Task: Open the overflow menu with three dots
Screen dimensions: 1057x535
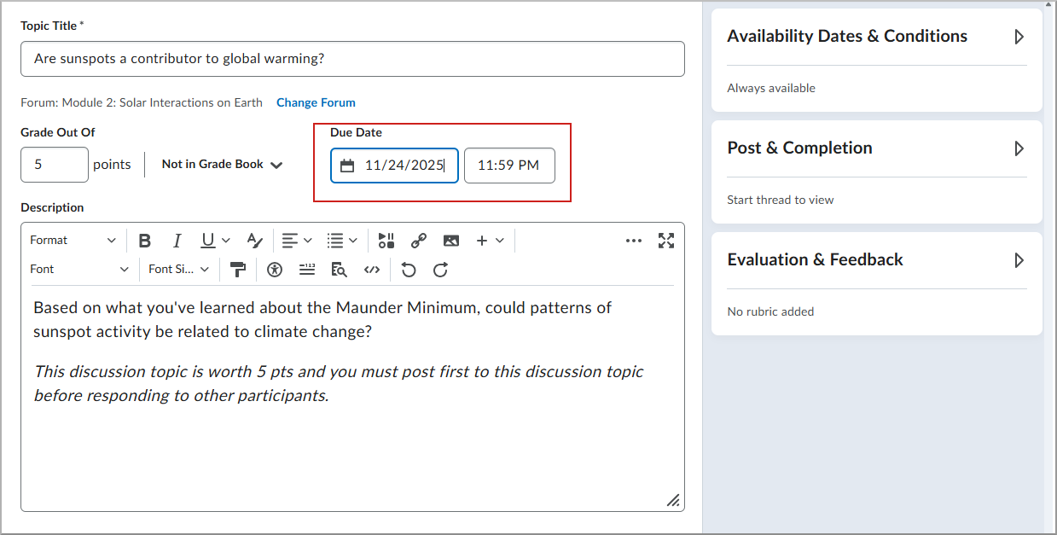Action: pyautogui.click(x=633, y=240)
